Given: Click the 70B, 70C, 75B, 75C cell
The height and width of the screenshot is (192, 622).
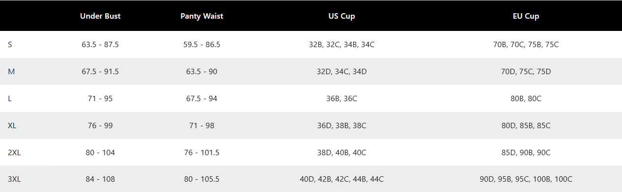Looking at the screenshot, I should 526,44.
